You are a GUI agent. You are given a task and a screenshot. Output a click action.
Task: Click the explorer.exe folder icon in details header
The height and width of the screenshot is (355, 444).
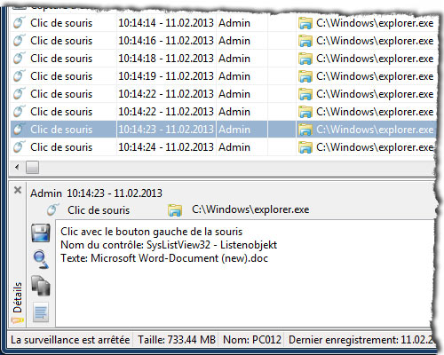(x=175, y=210)
